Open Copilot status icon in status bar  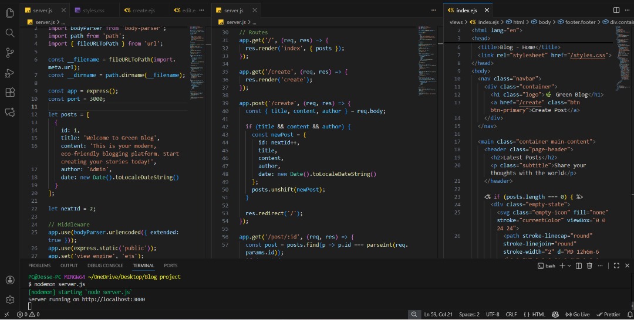(555, 314)
